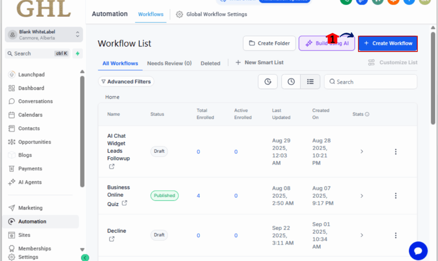The width and height of the screenshot is (438, 261).
Task: Switch to the clock/time view icon
Action: pyautogui.click(x=291, y=81)
